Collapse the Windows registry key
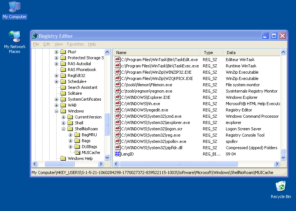The width and height of the screenshot is (296, 211). click(56, 111)
